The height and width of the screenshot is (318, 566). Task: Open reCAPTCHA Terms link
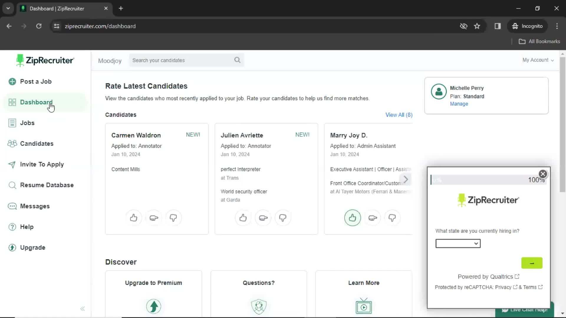point(532,287)
